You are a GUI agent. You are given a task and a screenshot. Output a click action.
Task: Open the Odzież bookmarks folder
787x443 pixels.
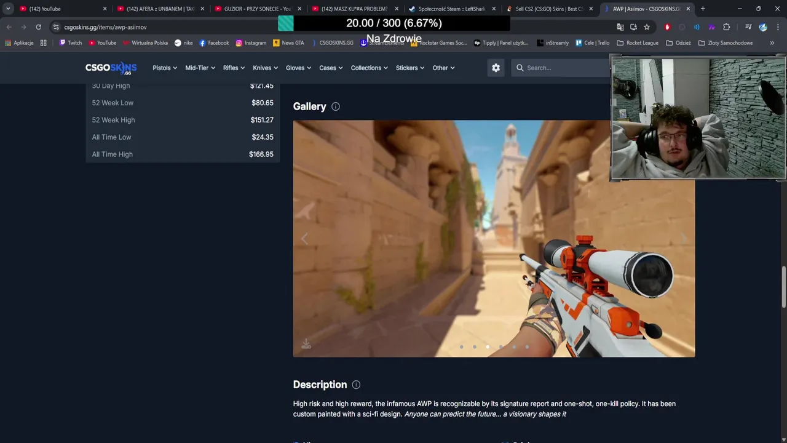[678, 43]
